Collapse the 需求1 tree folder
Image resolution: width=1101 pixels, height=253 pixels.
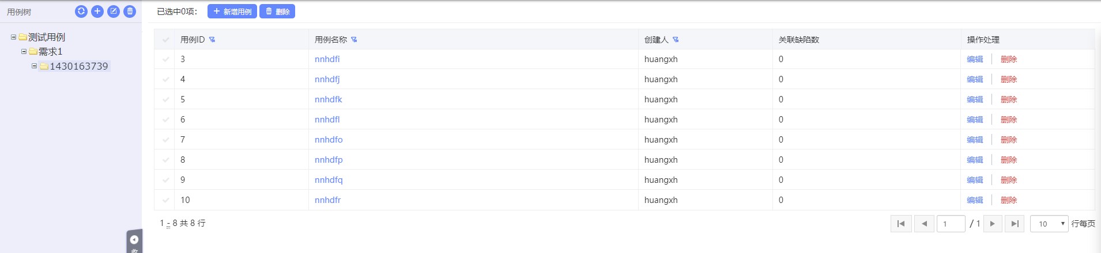[24, 51]
